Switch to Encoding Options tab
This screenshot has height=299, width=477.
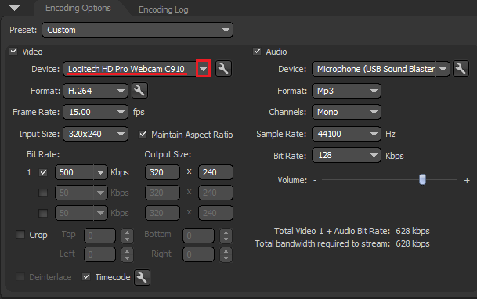coord(78,8)
